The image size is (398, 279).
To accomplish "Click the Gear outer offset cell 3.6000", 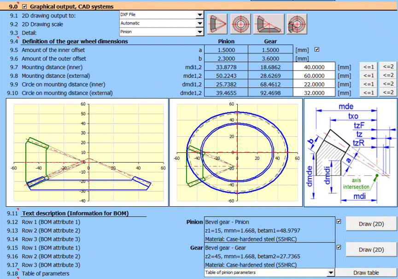I will [x=270, y=58].
